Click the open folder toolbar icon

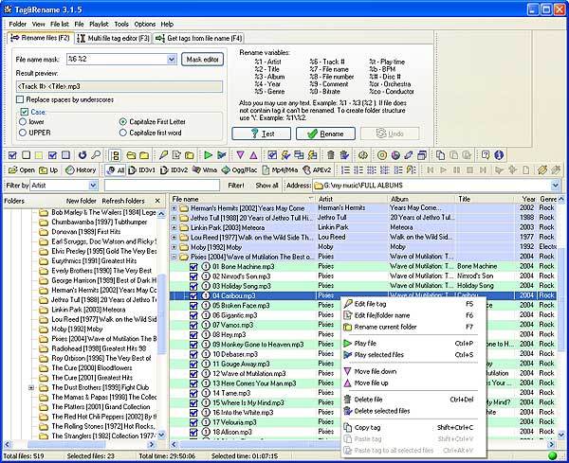pos(131,155)
